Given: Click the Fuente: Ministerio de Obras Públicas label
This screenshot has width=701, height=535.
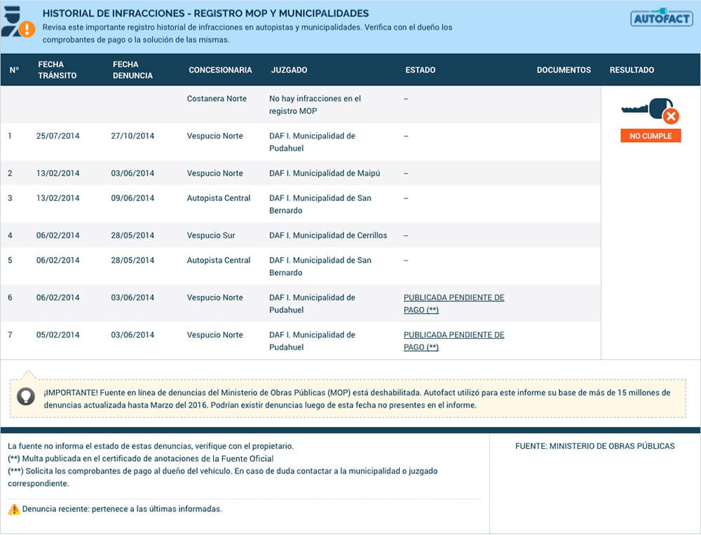Looking at the screenshot, I should (x=594, y=446).
